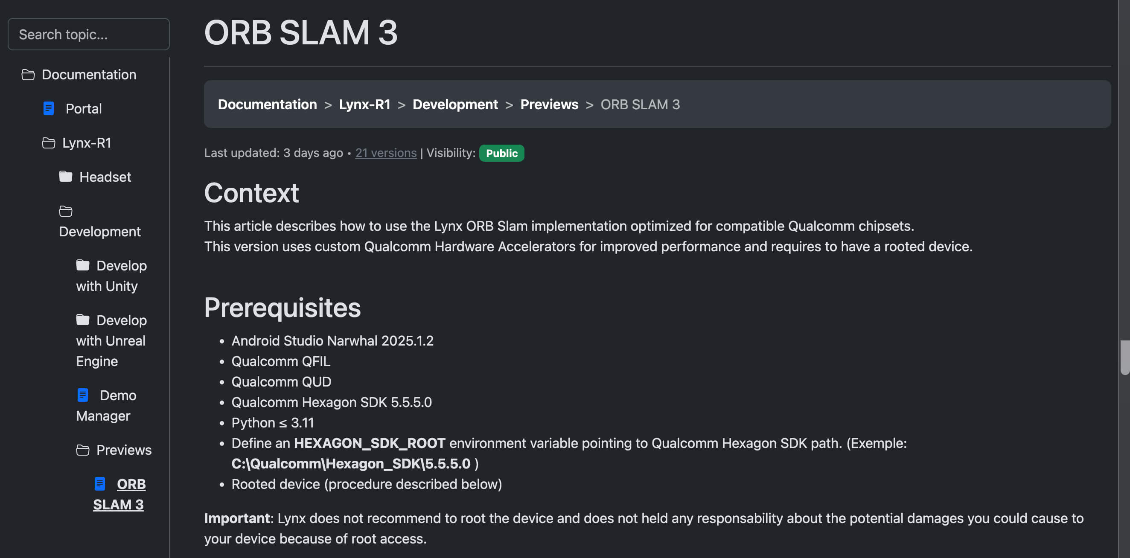Navigate to Previews breadcrumb link

click(x=549, y=105)
